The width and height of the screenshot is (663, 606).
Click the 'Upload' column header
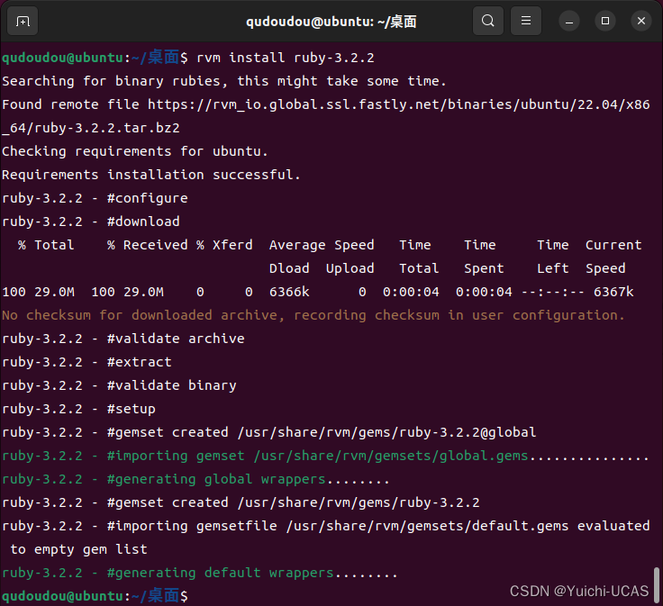point(350,268)
